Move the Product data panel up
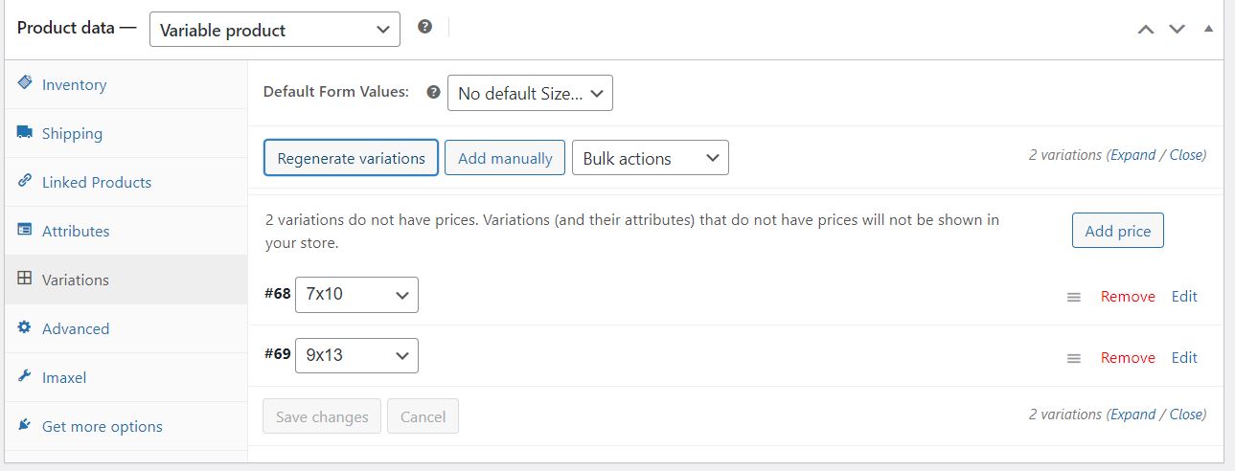The image size is (1235, 471). click(x=1146, y=30)
